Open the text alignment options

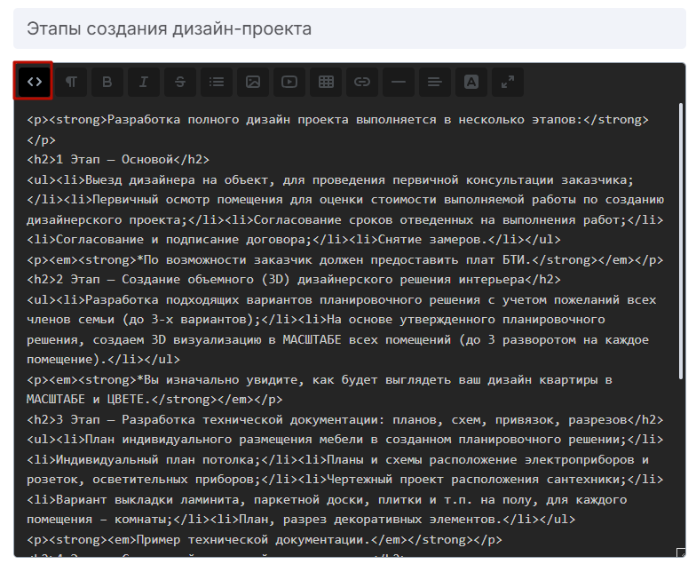coord(435,82)
